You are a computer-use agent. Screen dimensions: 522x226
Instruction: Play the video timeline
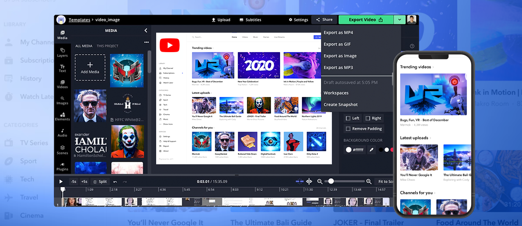tap(61, 182)
